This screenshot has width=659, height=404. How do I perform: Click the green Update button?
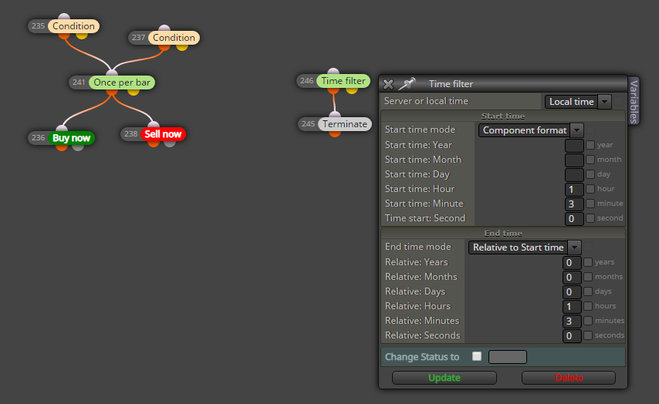pyautogui.click(x=444, y=378)
